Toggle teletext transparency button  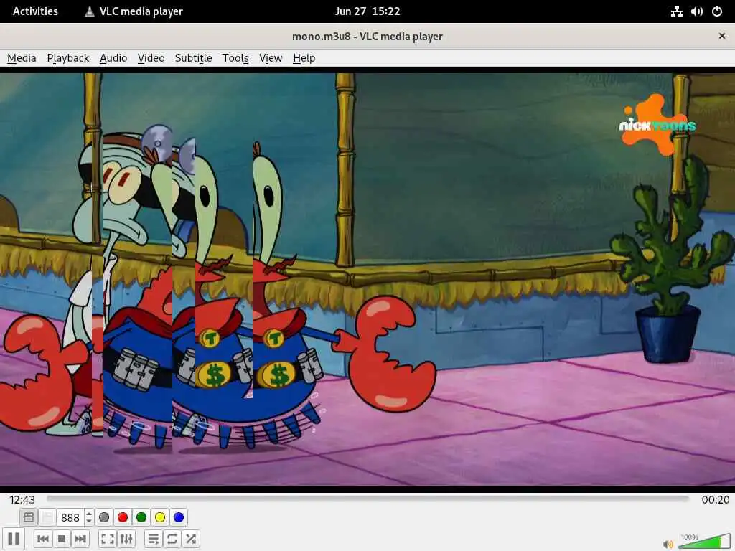click(x=47, y=517)
